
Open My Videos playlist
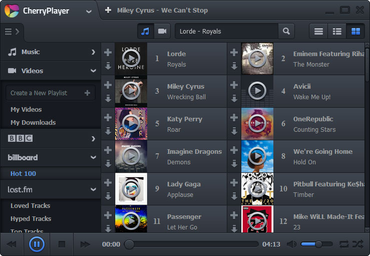click(x=26, y=109)
